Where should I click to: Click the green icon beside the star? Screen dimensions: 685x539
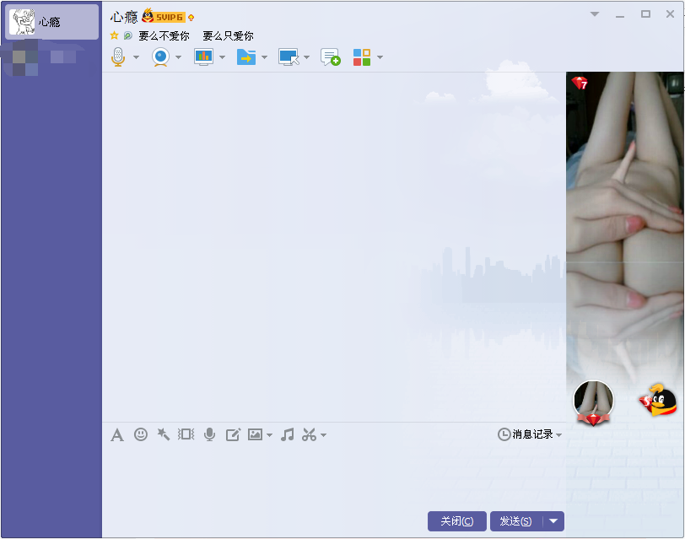(x=128, y=35)
